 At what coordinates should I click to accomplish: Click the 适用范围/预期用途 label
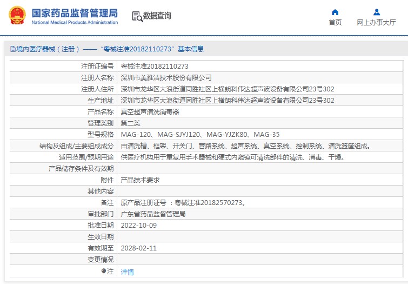tap(86, 157)
